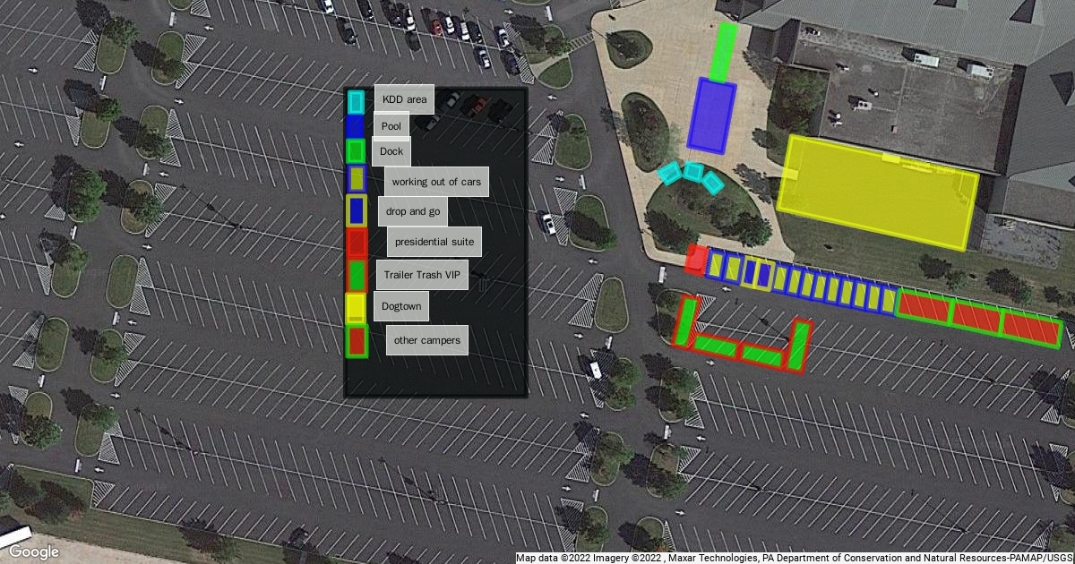Image resolution: width=1075 pixels, height=564 pixels.
Task: Click the green Dock strip above the pool
Action: 722,50
